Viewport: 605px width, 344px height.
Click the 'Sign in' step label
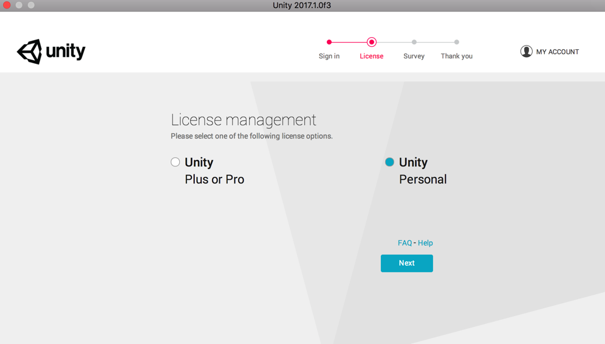click(329, 56)
